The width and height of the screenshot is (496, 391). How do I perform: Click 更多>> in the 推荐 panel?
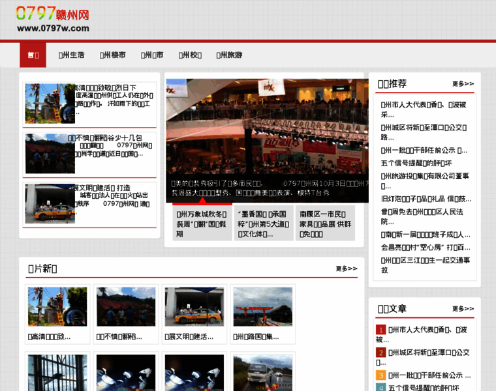point(463,83)
